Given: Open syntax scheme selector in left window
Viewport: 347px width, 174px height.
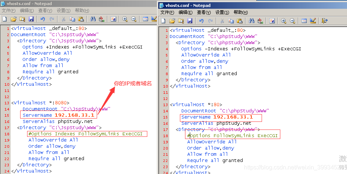Looking at the screenshot, I should point(145,19).
